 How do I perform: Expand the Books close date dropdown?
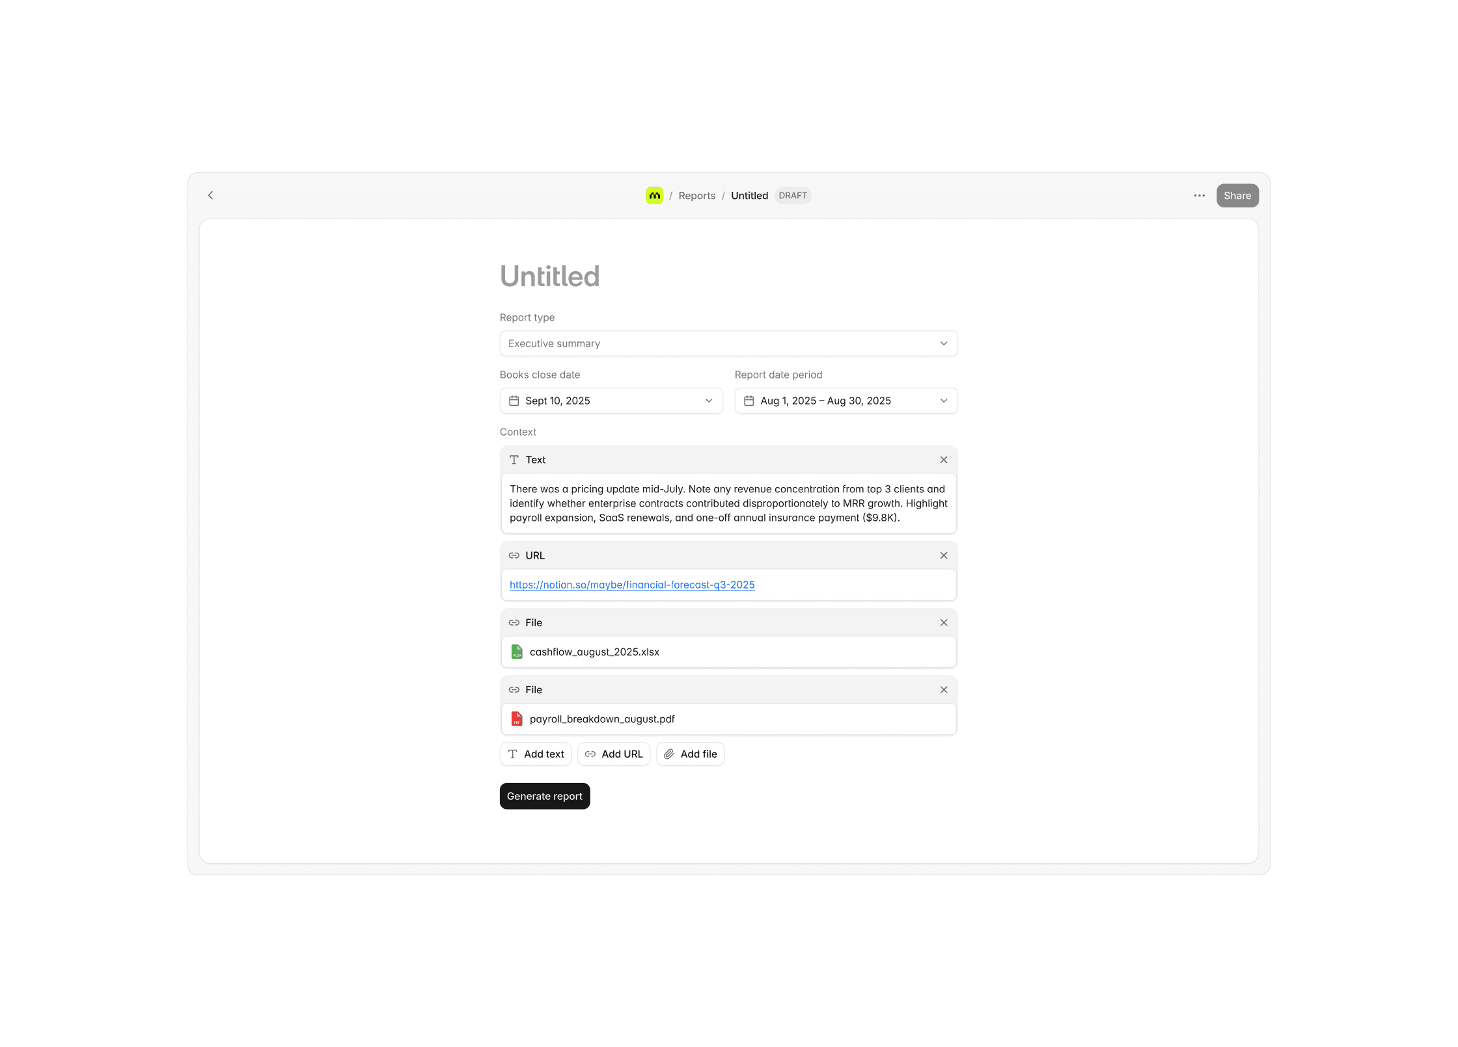point(708,401)
